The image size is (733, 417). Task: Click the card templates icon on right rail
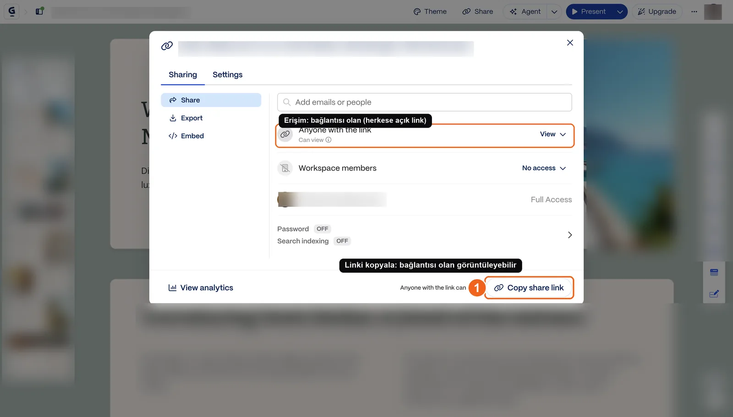[714, 272]
